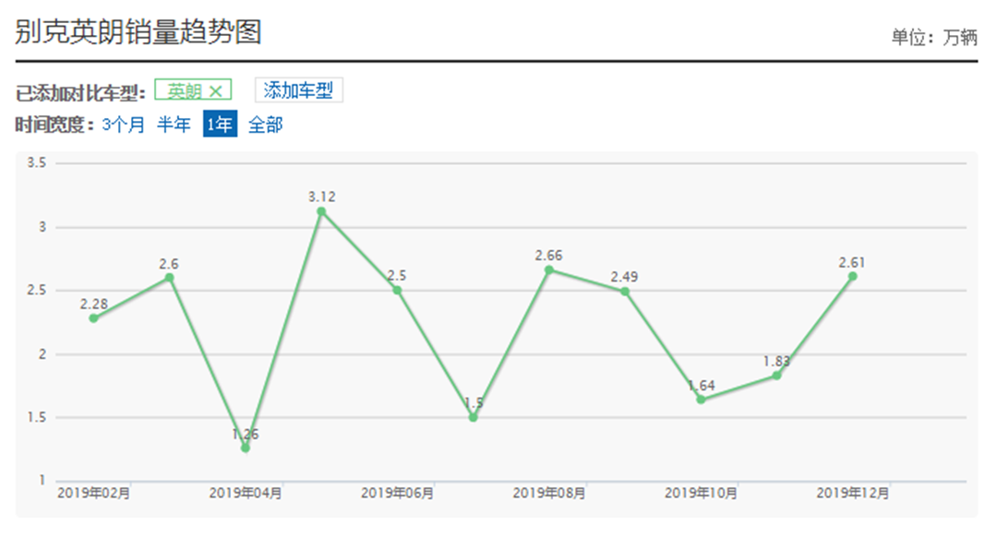Remove the 英朗 comparison tag via ×
This screenshot has width=997, height=538.
pos(216,90)
